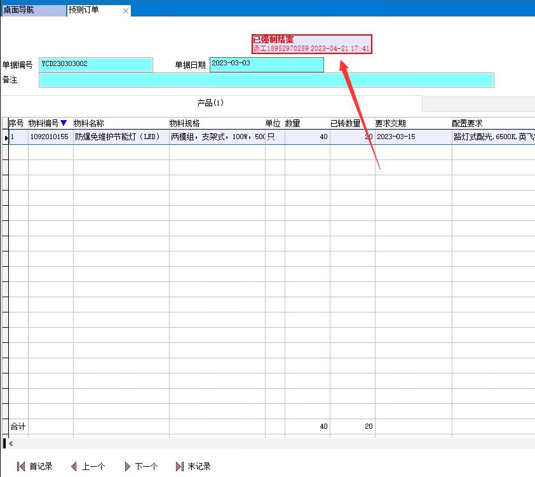Switch to the 桌面导航 tab
The image size is (535, 477).
(33, 10)
